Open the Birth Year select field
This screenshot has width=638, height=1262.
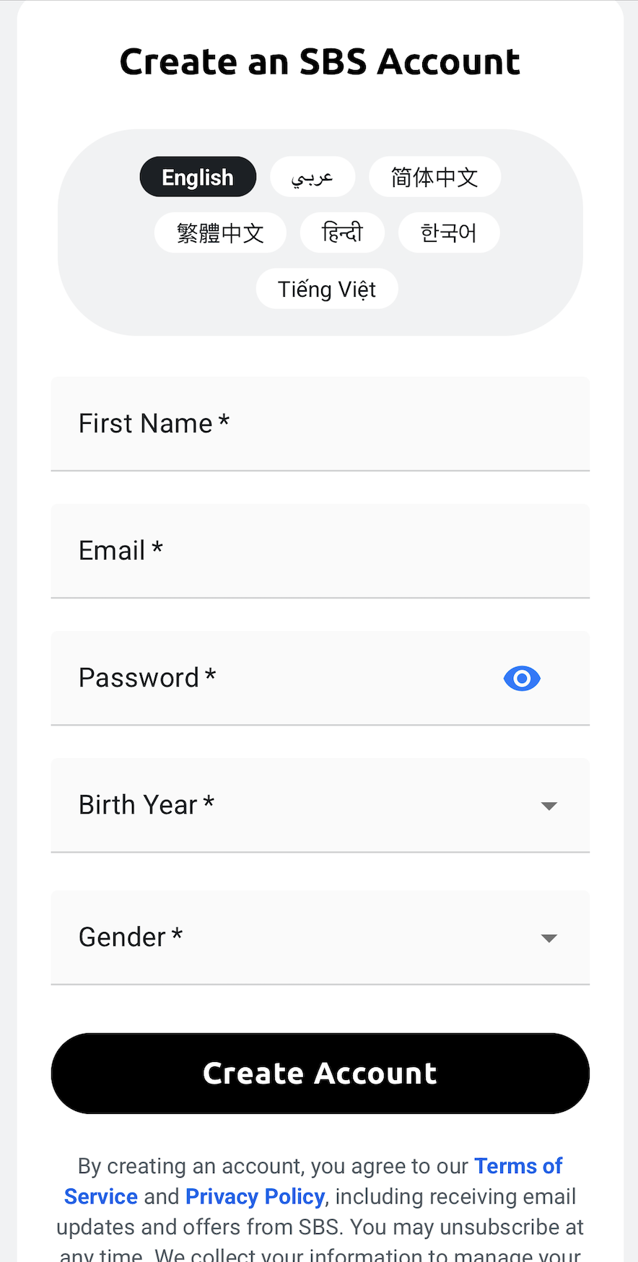[320, 805]
